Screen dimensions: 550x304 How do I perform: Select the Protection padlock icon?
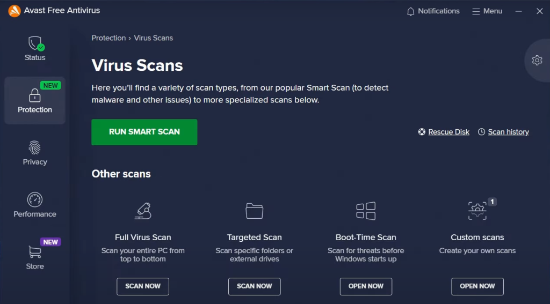click(35, 95)
